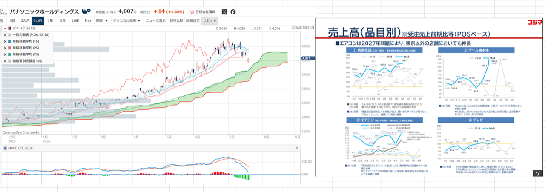545x192 pixels.
Task: Remove 単純移動平均 (75) indicator
Action: 5,54
